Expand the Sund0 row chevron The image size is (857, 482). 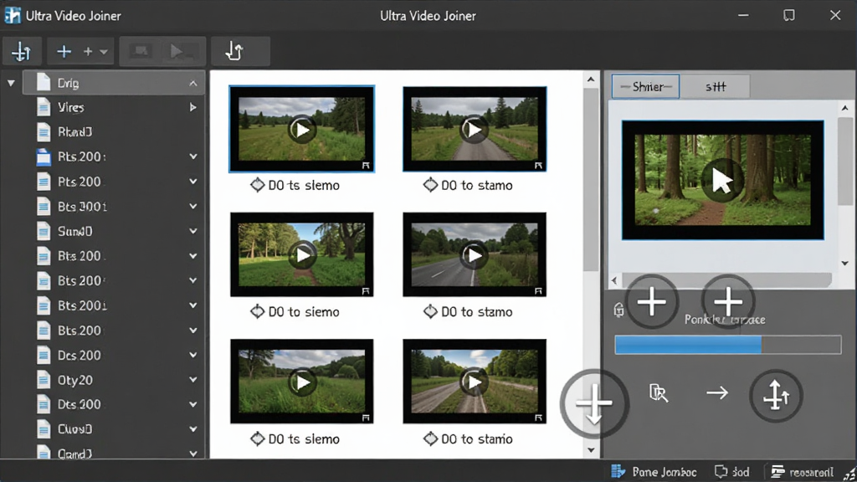pos(193,231)
